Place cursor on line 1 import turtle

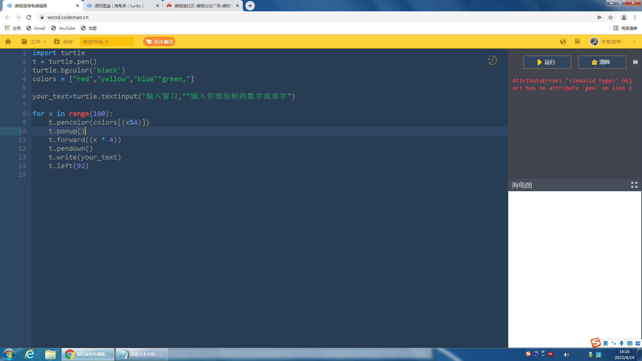tap(59, 53)
